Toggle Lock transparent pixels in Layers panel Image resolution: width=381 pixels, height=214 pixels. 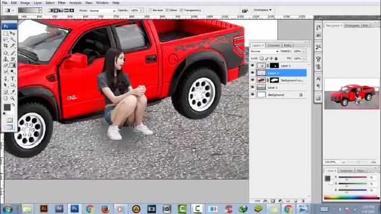(261, 58)
